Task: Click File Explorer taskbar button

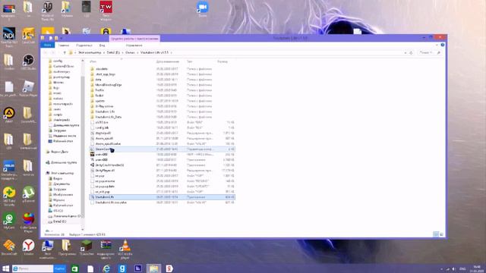Action: [x=153, y=268]
